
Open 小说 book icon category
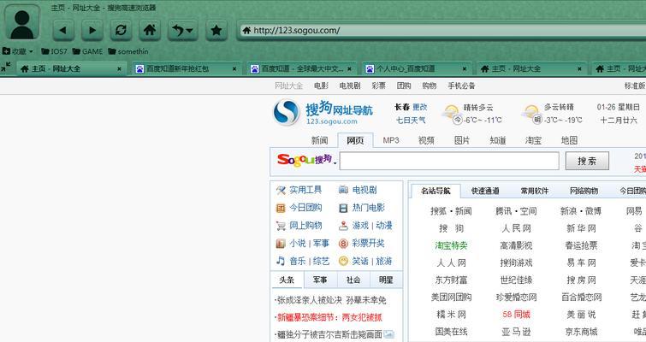tap(291, 243)
